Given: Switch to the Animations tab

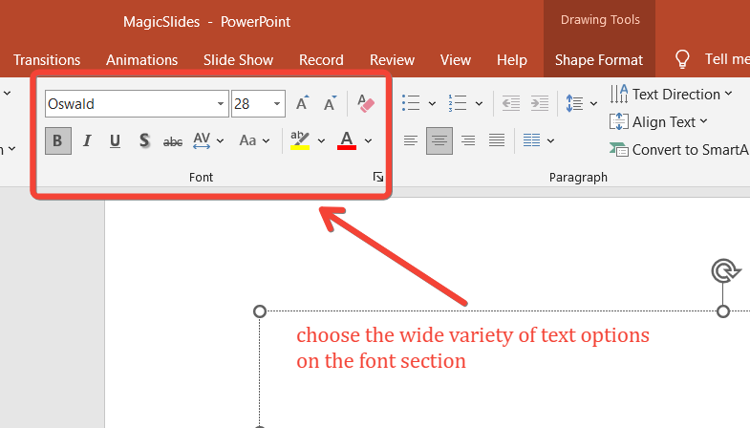Looking at the screenshot, I should [142, 60].
